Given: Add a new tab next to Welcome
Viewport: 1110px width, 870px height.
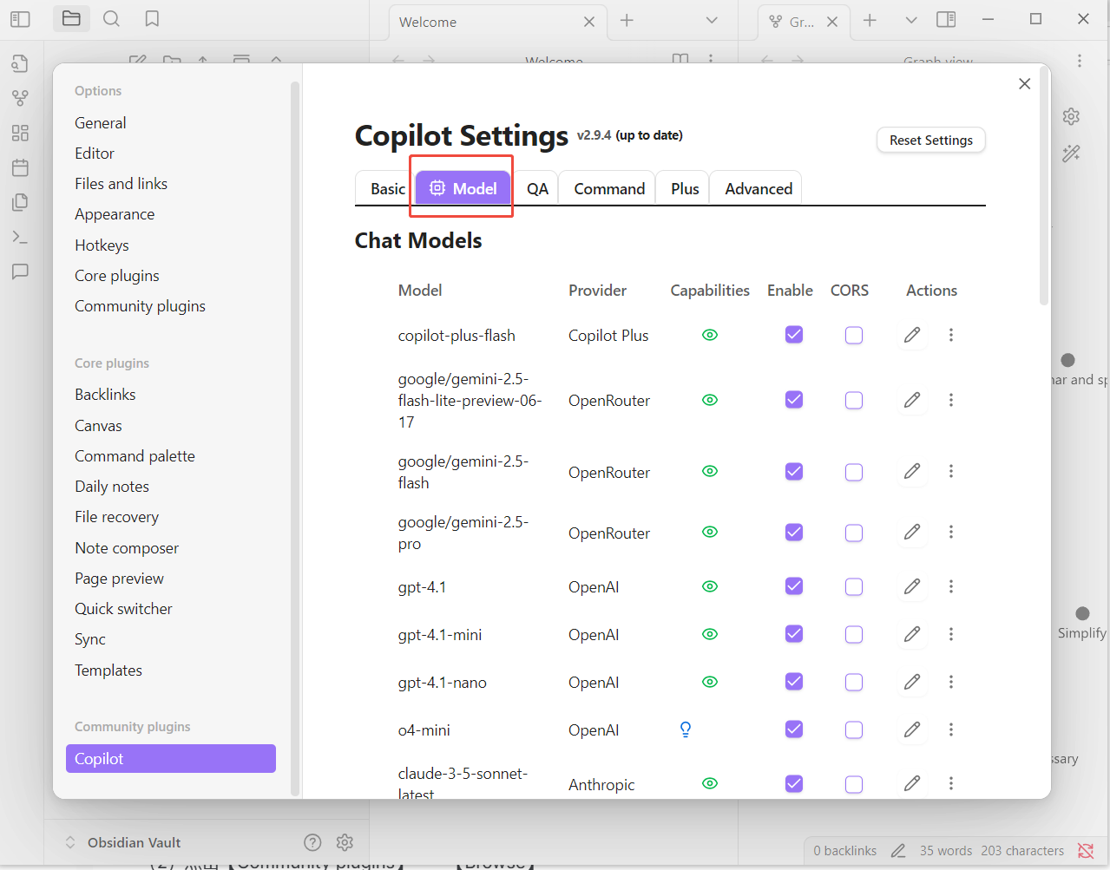Looking at the screenshot, I should tap(627, 20).
